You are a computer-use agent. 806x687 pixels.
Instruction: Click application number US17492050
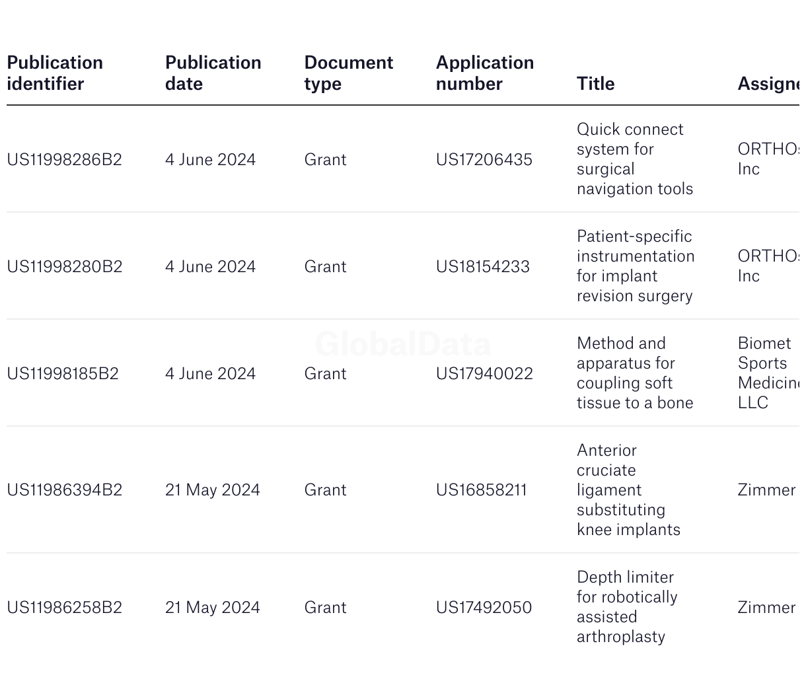pyautogui.click(x=484, y=608)
